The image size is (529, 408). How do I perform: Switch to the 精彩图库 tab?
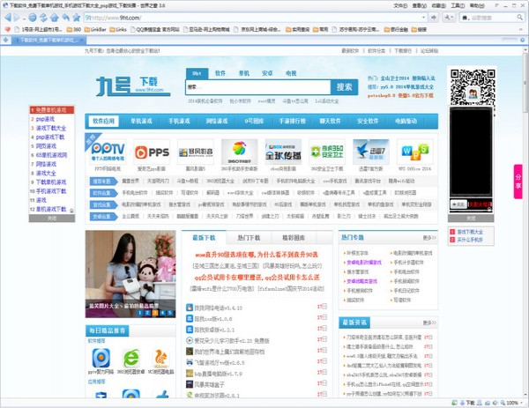294,238
